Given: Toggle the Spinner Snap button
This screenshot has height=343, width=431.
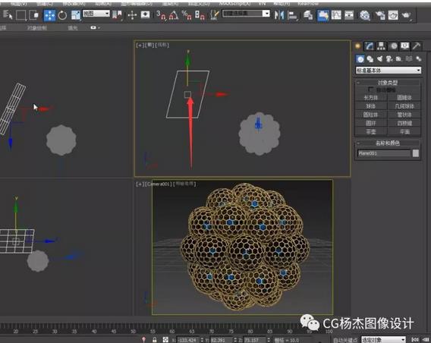Looking at the screenshot, I should pos(200,15).
